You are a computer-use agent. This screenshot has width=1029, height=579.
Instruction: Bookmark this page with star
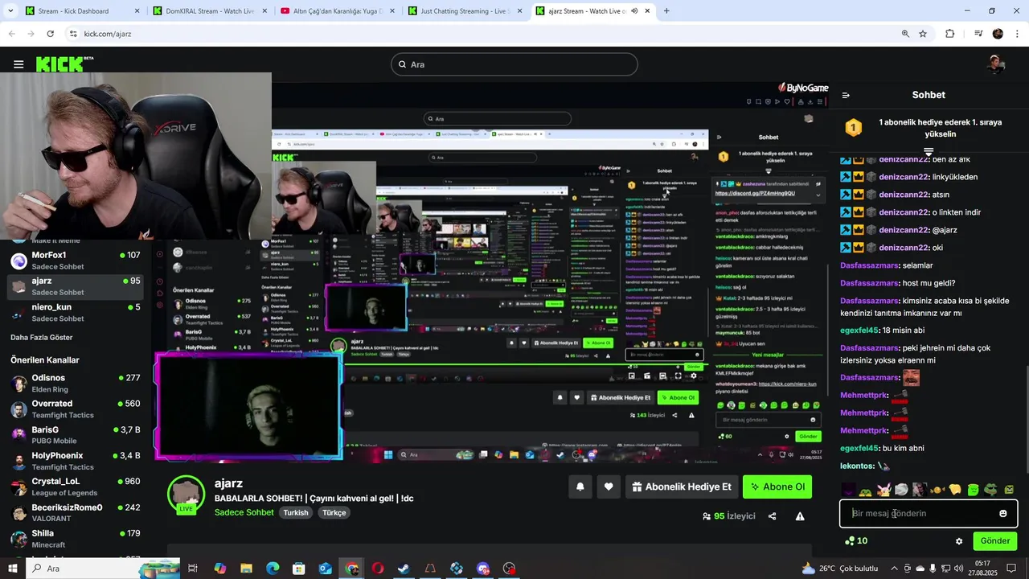[923, 34]
